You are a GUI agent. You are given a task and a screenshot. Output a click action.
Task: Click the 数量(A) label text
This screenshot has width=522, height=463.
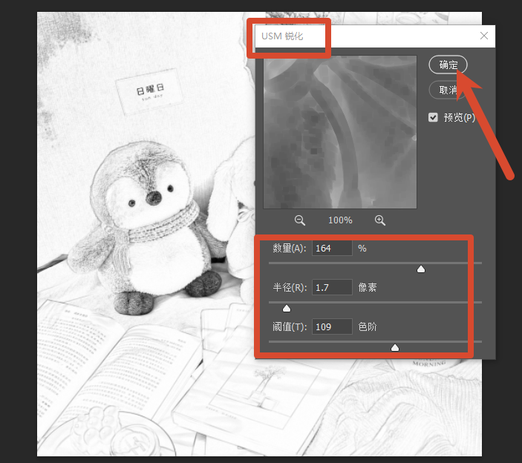(x=289, y=248)
